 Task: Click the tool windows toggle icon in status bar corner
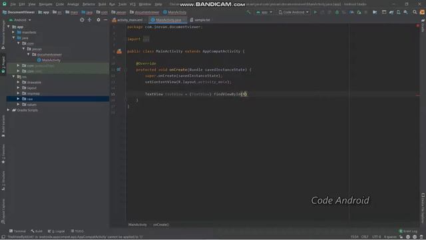click(3, 237)
